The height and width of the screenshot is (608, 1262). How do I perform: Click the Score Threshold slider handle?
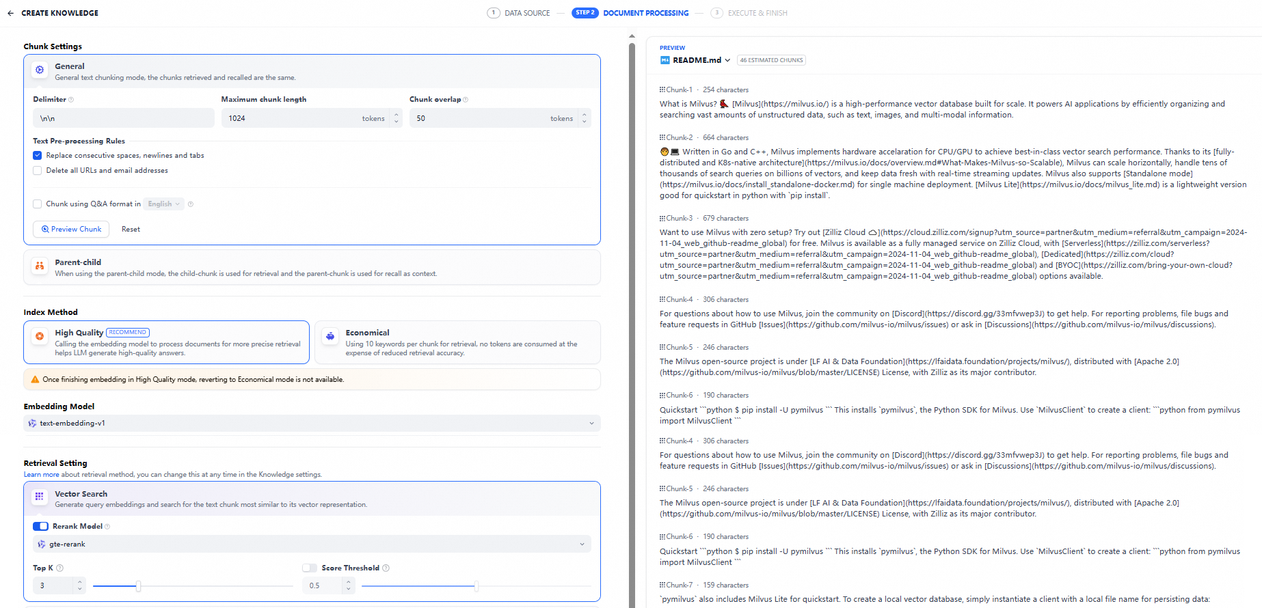tap(476, 586)
